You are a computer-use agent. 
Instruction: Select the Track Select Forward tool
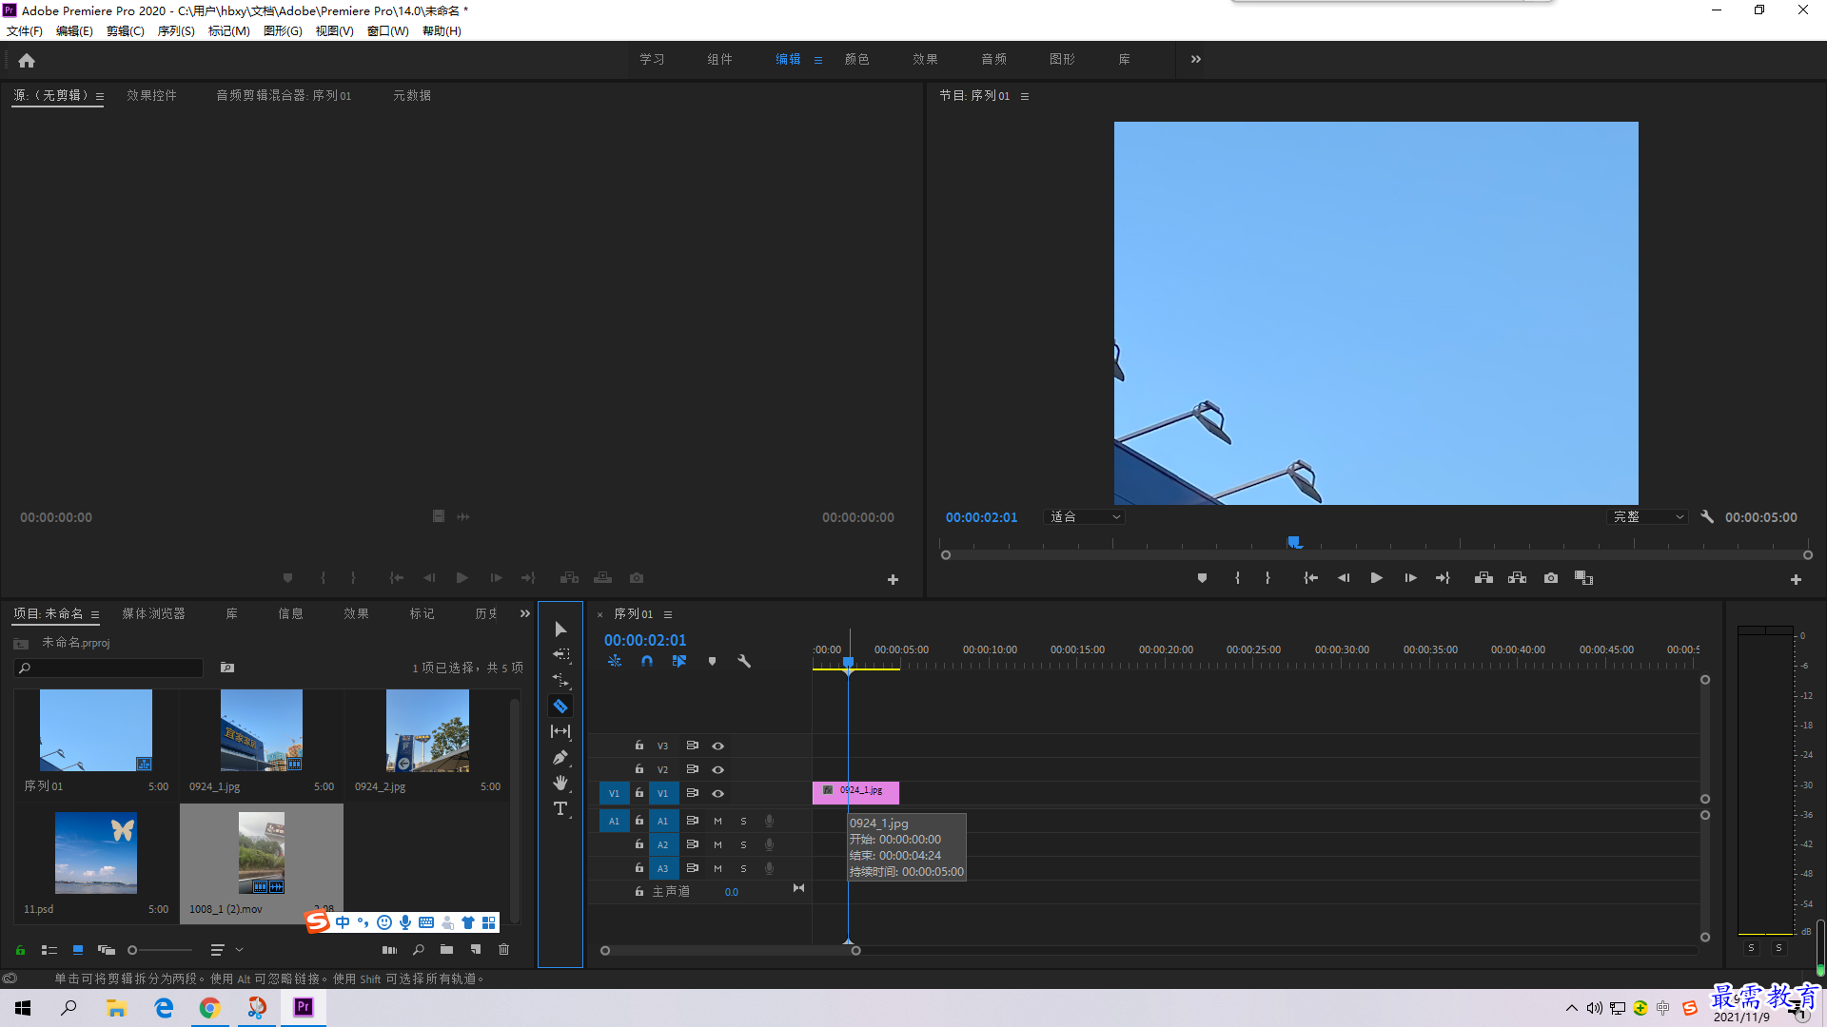tap(560, 655)
